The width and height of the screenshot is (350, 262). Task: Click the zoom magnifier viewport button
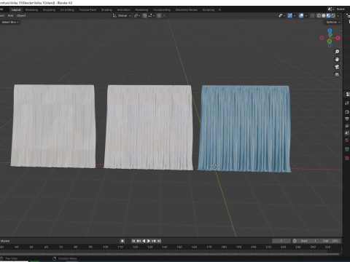(x=337, y=52)
